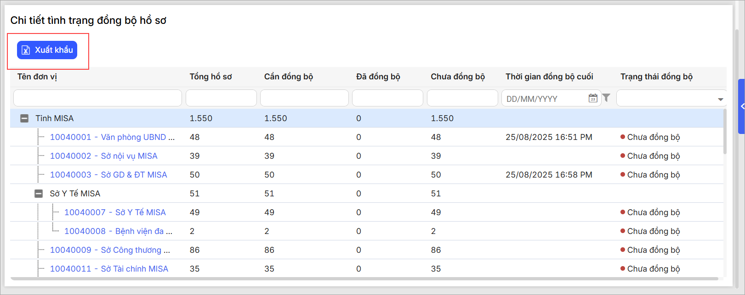Click the table's vertical scrollbar
745x295 pixels.
(x=725, y=133)
